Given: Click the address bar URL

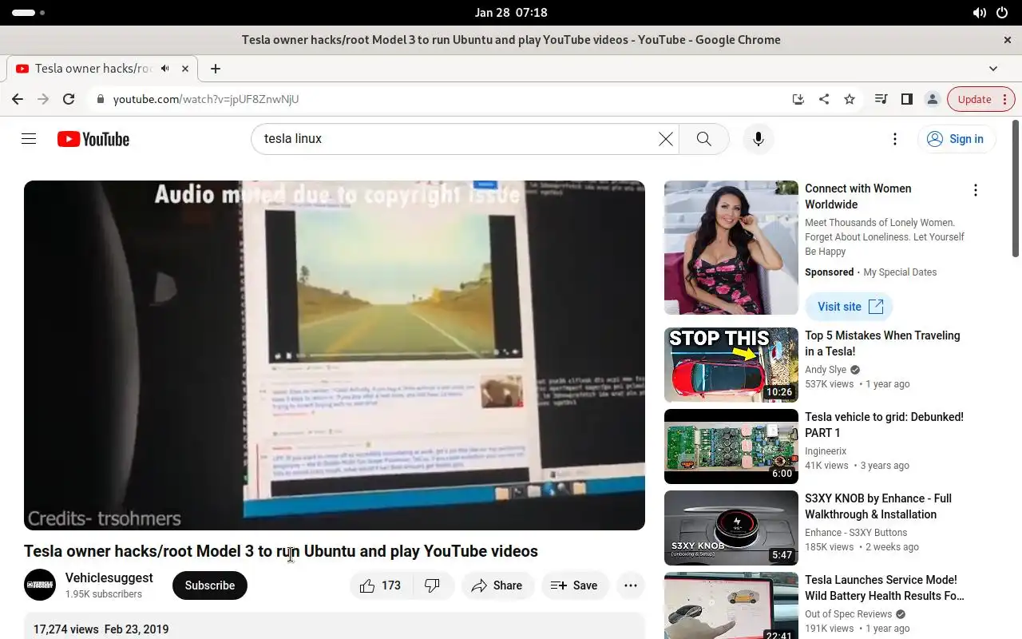Looking at the screenshot, I should pos(206,99).
